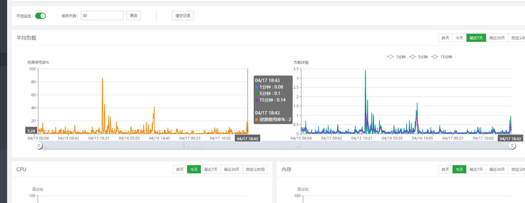Click the 保存天数 input field

[x=102, y=16]
